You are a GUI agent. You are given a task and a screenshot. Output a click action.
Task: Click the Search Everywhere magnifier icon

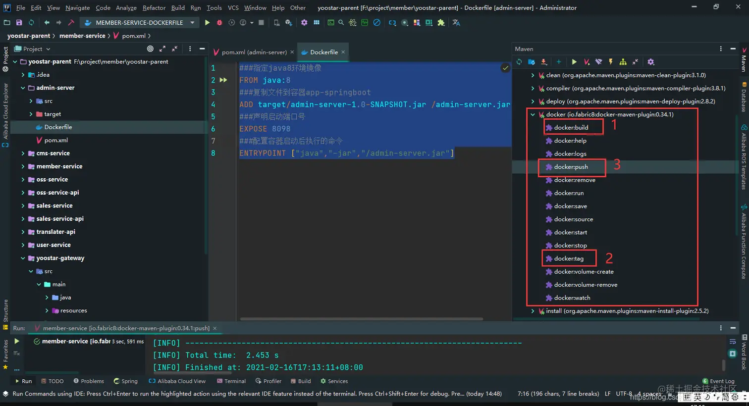341,22
